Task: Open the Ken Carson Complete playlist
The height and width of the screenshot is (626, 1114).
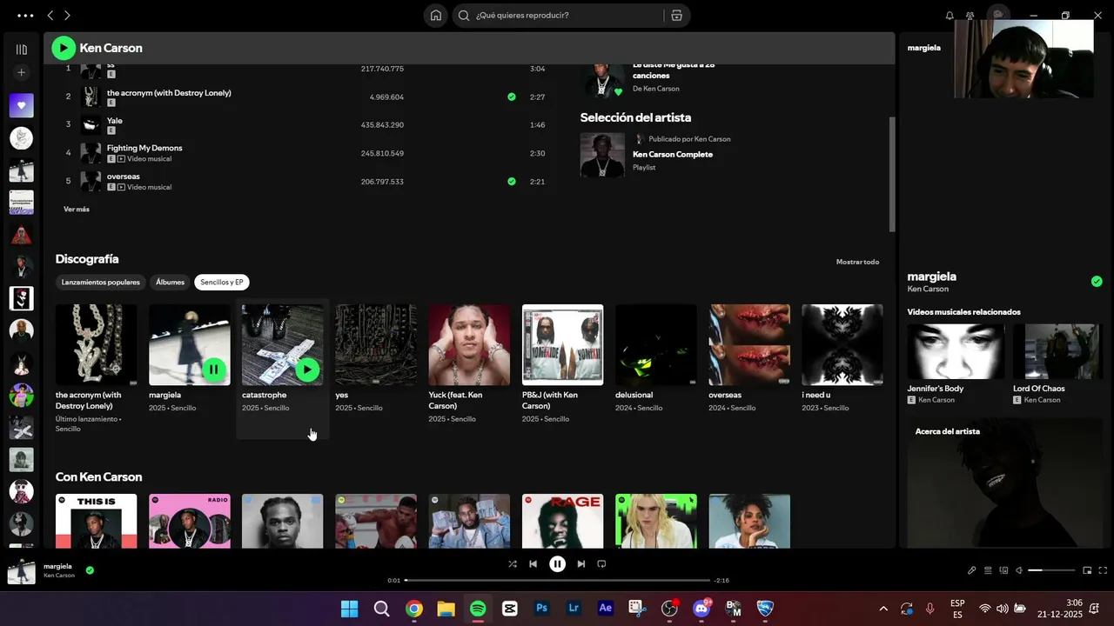Action: click(673, 155)
